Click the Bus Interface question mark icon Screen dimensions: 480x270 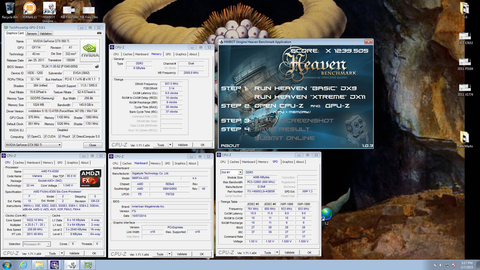(99, 79)
